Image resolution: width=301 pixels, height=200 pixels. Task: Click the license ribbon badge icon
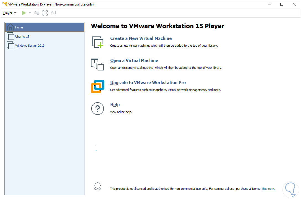(x=98, y=186)
